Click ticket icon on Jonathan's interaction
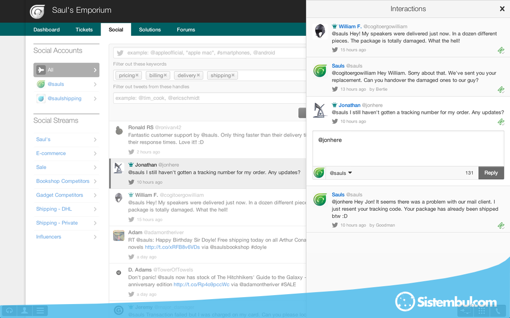 [x=501, y=122]
